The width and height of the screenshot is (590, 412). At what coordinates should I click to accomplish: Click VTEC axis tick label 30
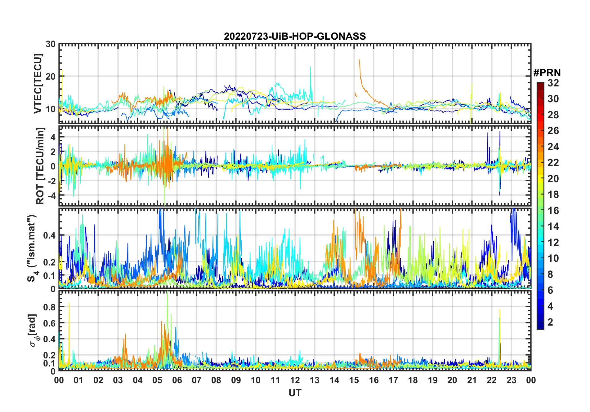pyautogui.click(x=51, y=44)
